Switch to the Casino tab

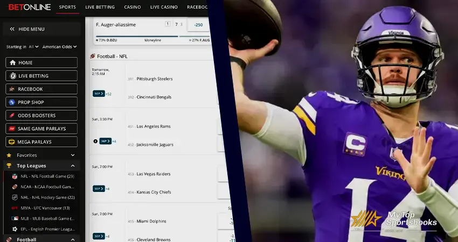pyautogui.click(x=133, y=7)
